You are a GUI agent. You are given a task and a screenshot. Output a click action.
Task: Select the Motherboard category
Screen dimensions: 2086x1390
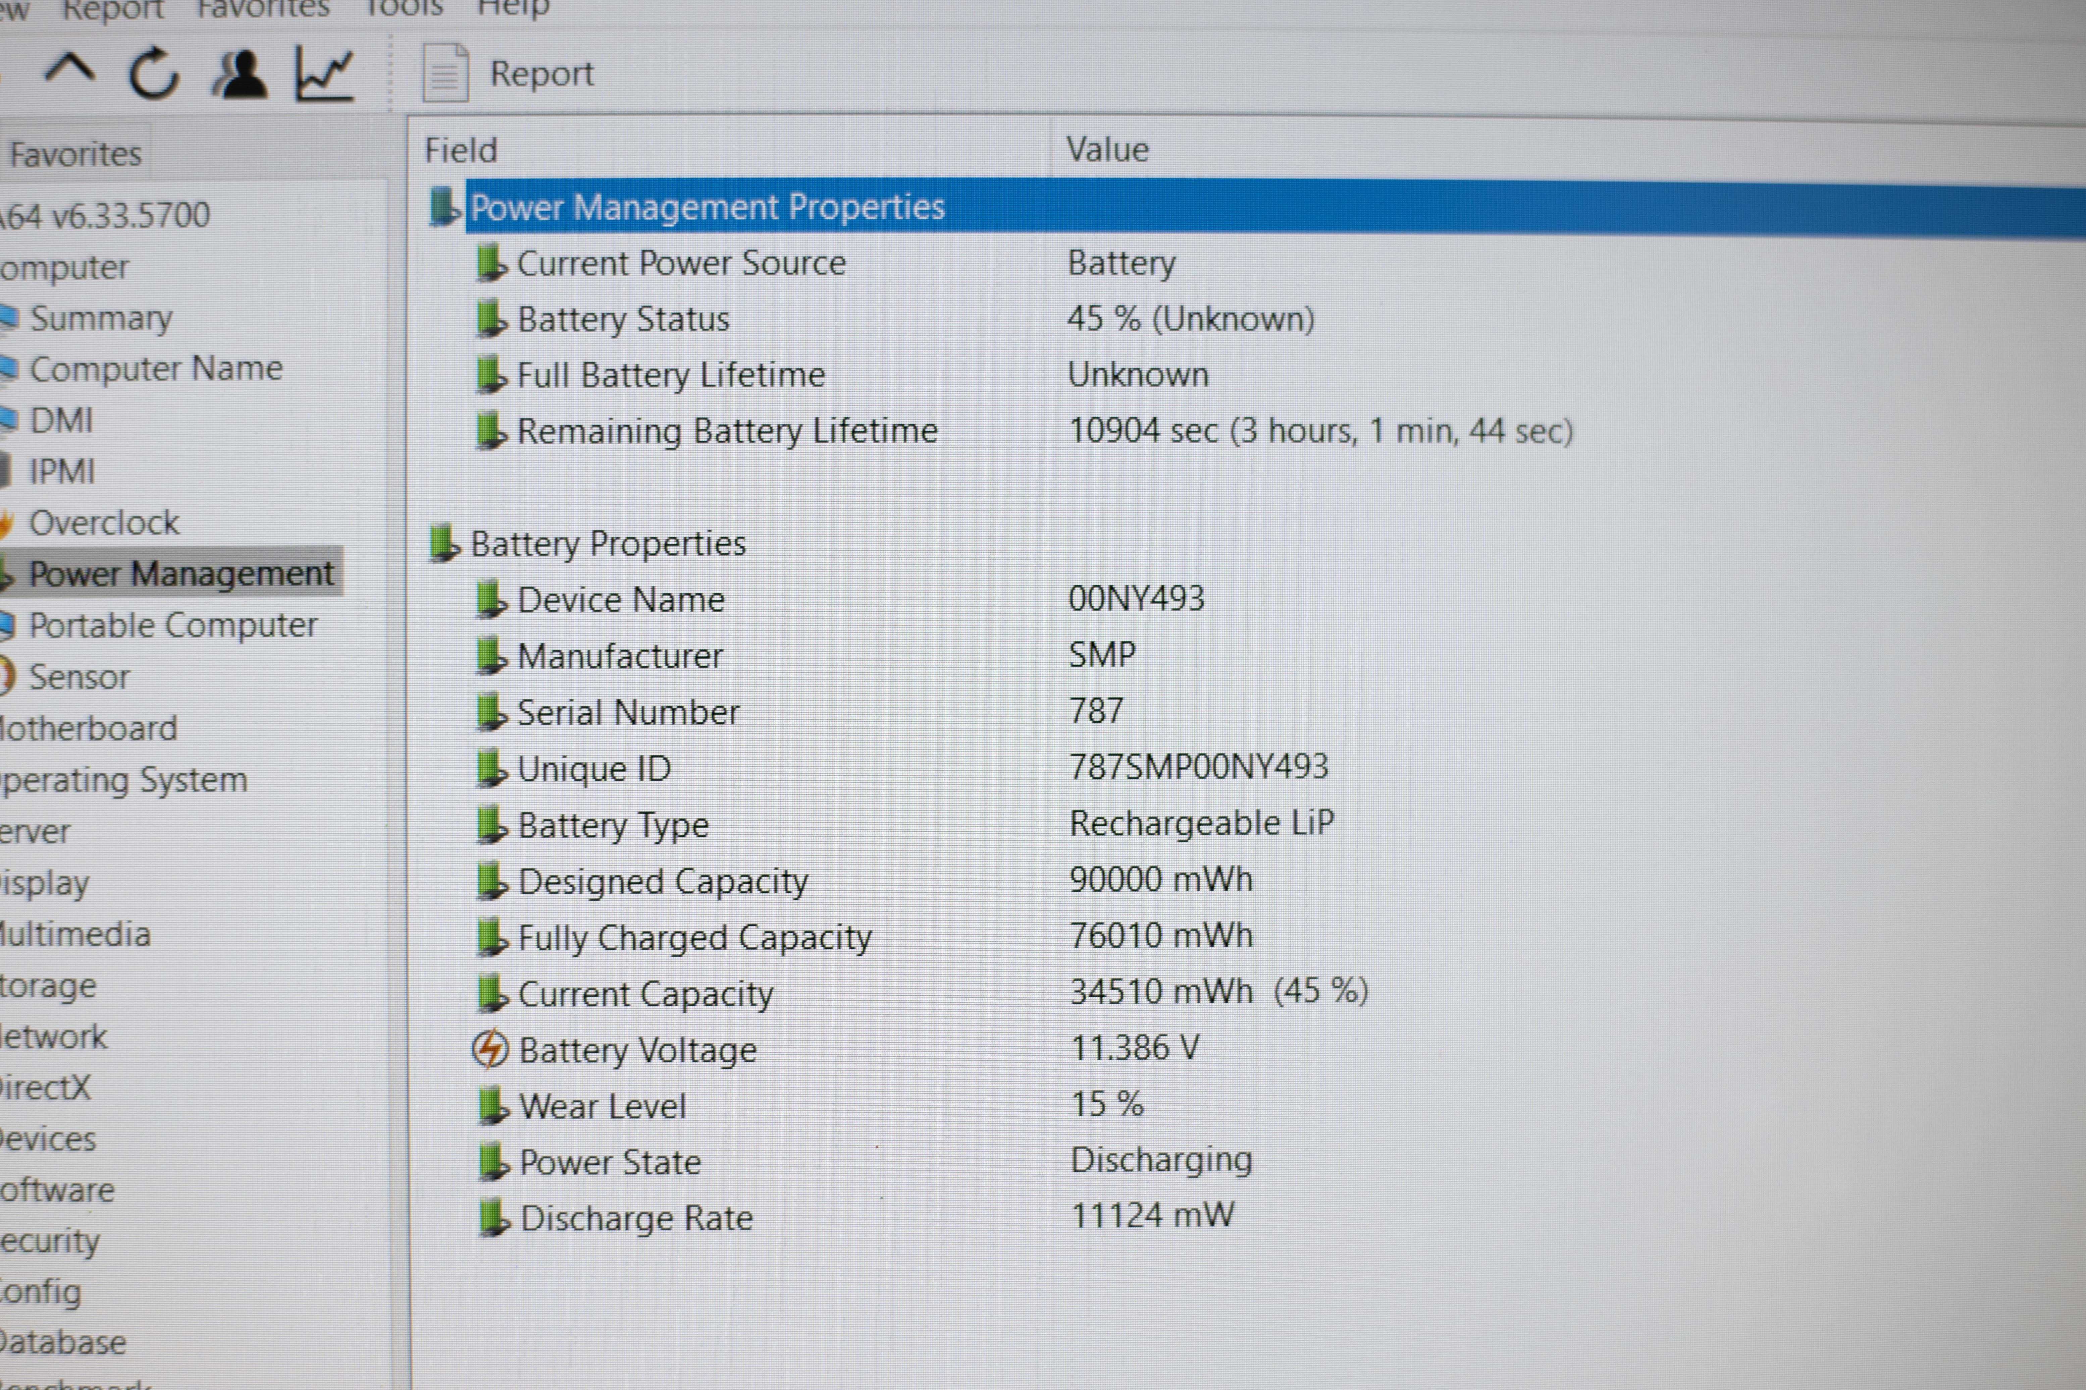89,729
